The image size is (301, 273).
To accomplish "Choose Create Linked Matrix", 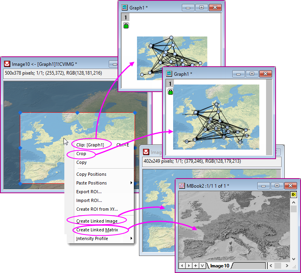I will pos(97,230).
